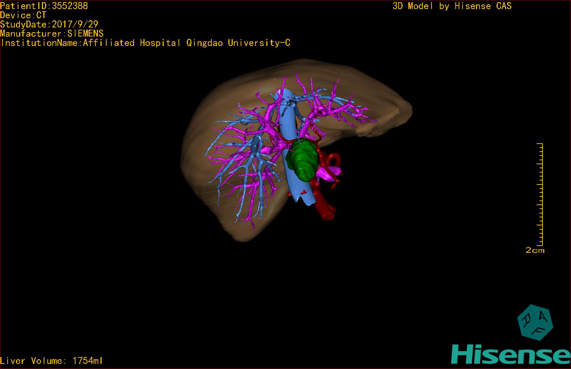571x369 pixels.
Task: Click the orientation cube in the corner
Action: 535,322
